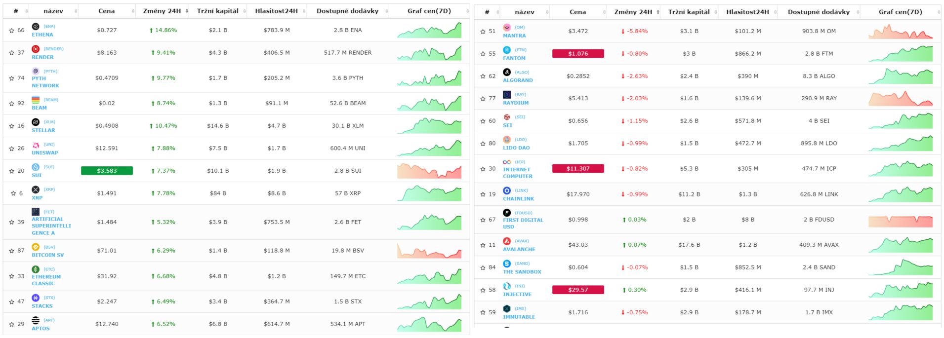
Task: Click the Lido DAO logo icon
Action: tap(507, 140)
